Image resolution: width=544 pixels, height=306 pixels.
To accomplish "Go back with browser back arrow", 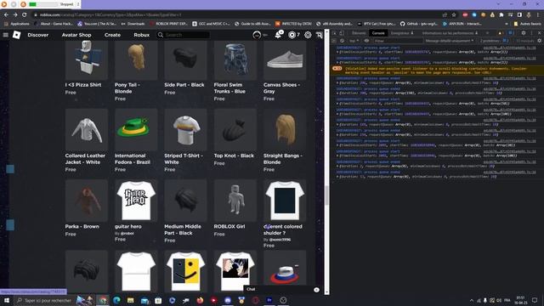I will [6, 15].
